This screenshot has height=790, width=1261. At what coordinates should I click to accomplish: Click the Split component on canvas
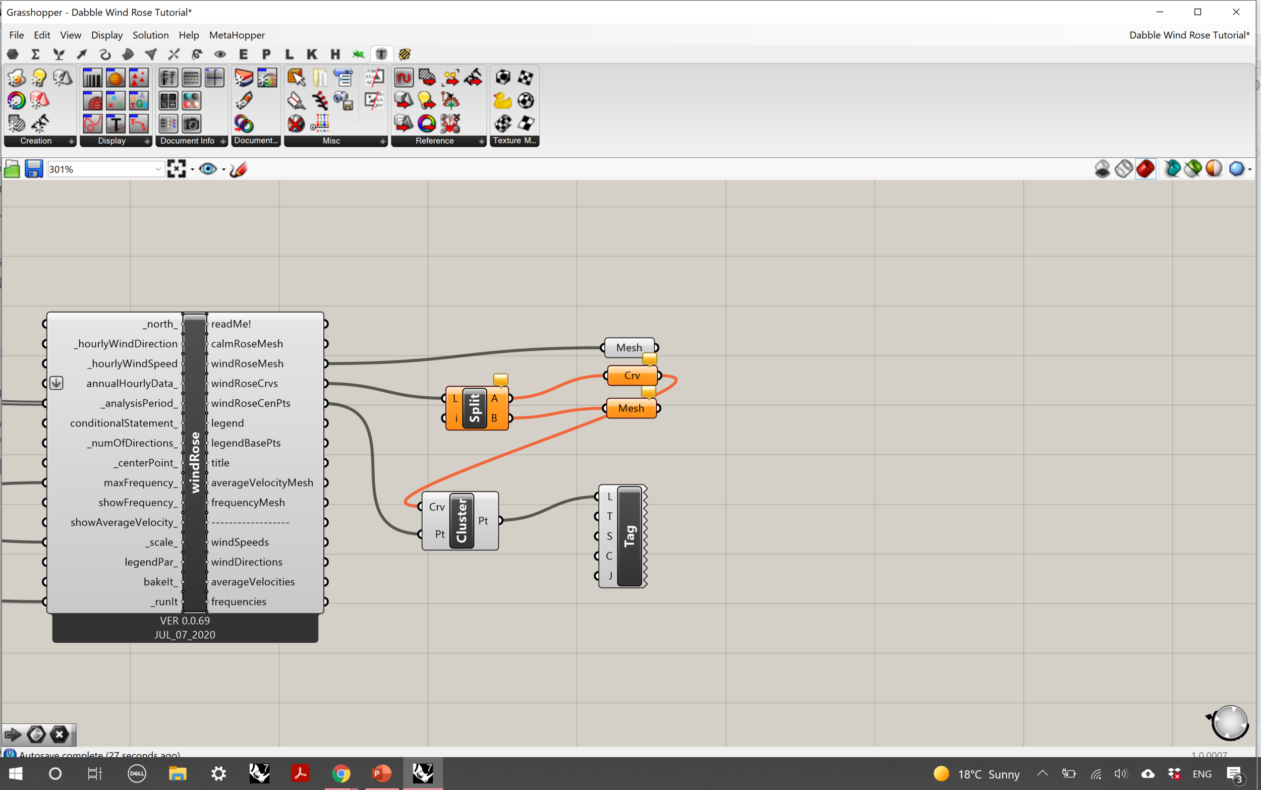[475, 408]
